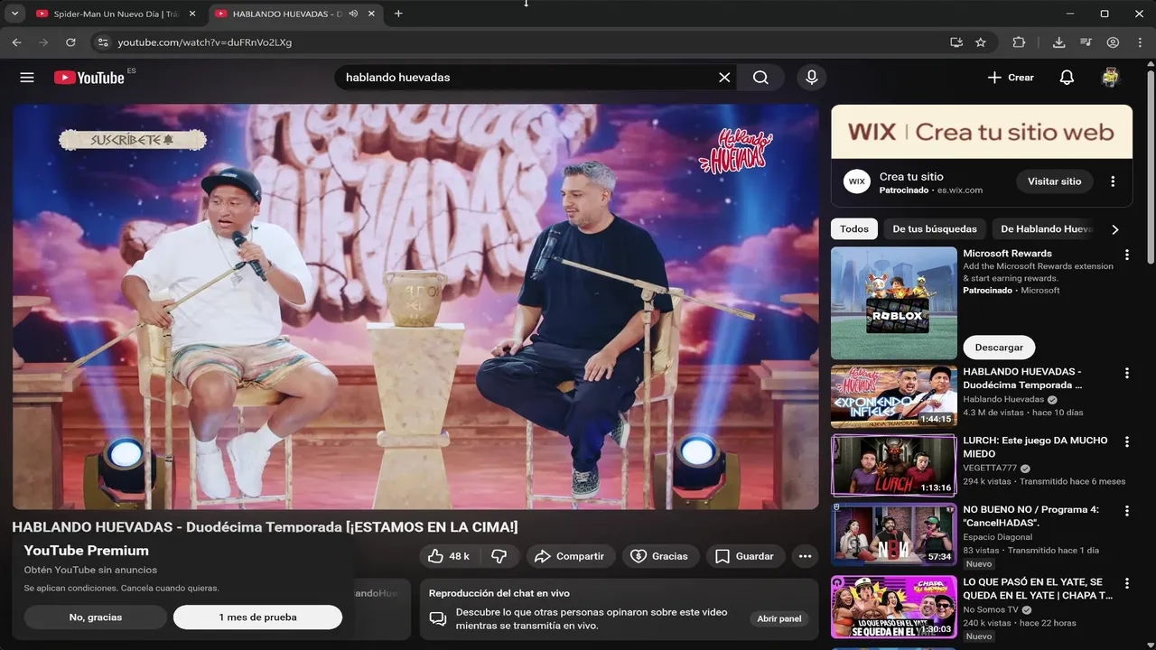Open more actions ellipsis under video
The image size is (1156, 650).
pyautogui.click(x=805, y=556)
